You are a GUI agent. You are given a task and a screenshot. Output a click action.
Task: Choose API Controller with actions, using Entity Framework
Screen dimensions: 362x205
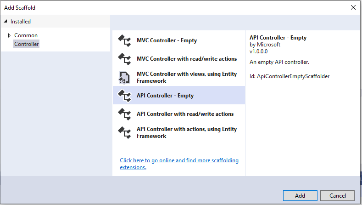tap(187, 132)
